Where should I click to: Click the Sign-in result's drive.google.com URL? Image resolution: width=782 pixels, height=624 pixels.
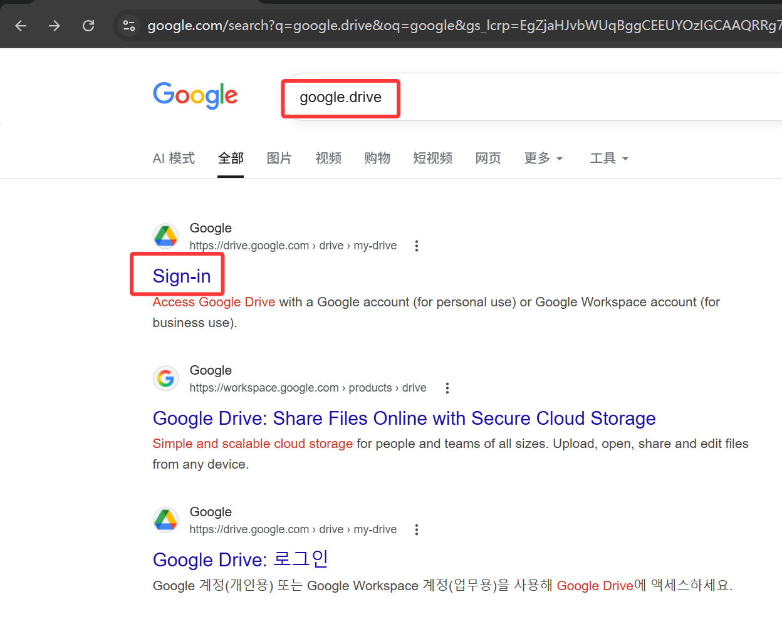[293, 246]
